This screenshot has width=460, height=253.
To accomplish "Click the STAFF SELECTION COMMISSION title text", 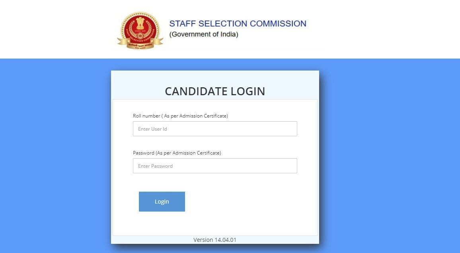I will 238,24.
